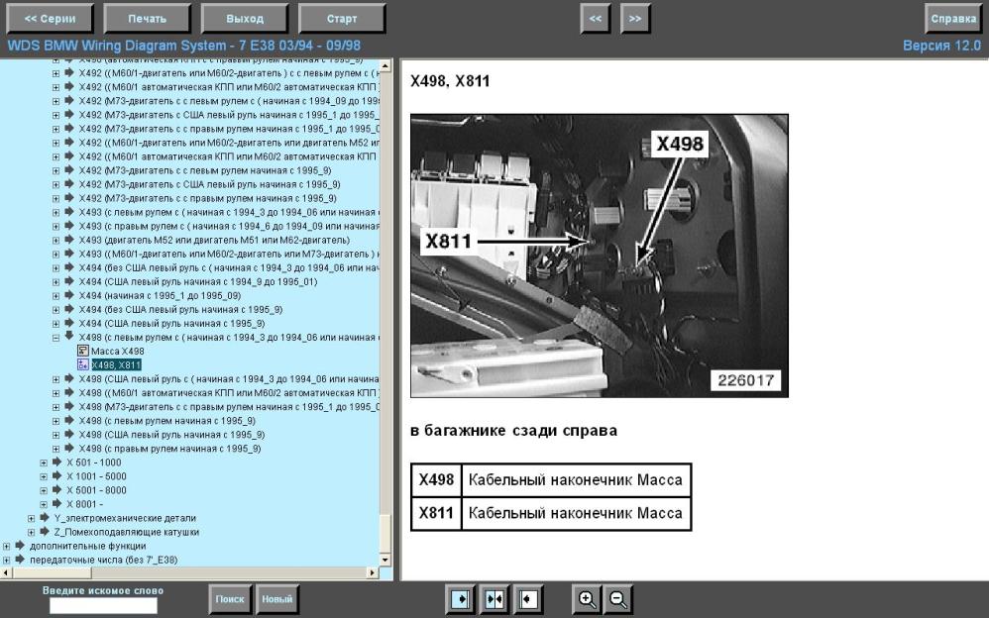The width and height of the screenshot is (989, 618).
Task: Click arrow icon of 'X 5001 - 8000'
Action: (56, 489)
